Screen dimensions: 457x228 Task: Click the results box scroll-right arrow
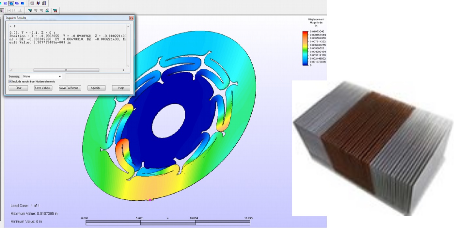[x=123, y=70]
